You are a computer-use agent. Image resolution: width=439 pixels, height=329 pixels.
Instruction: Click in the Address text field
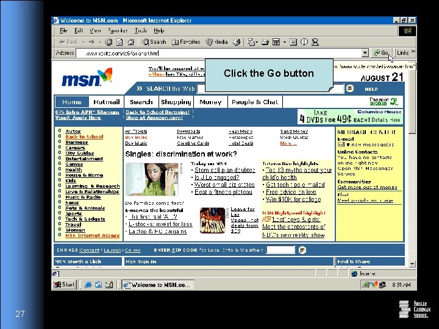click(218, 53)
